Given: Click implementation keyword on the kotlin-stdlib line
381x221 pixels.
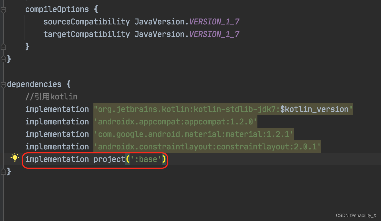Looking at the screenshot, I should click(x=57, y=109).
